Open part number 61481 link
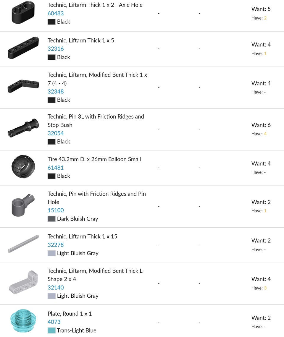 click(56, 168)
